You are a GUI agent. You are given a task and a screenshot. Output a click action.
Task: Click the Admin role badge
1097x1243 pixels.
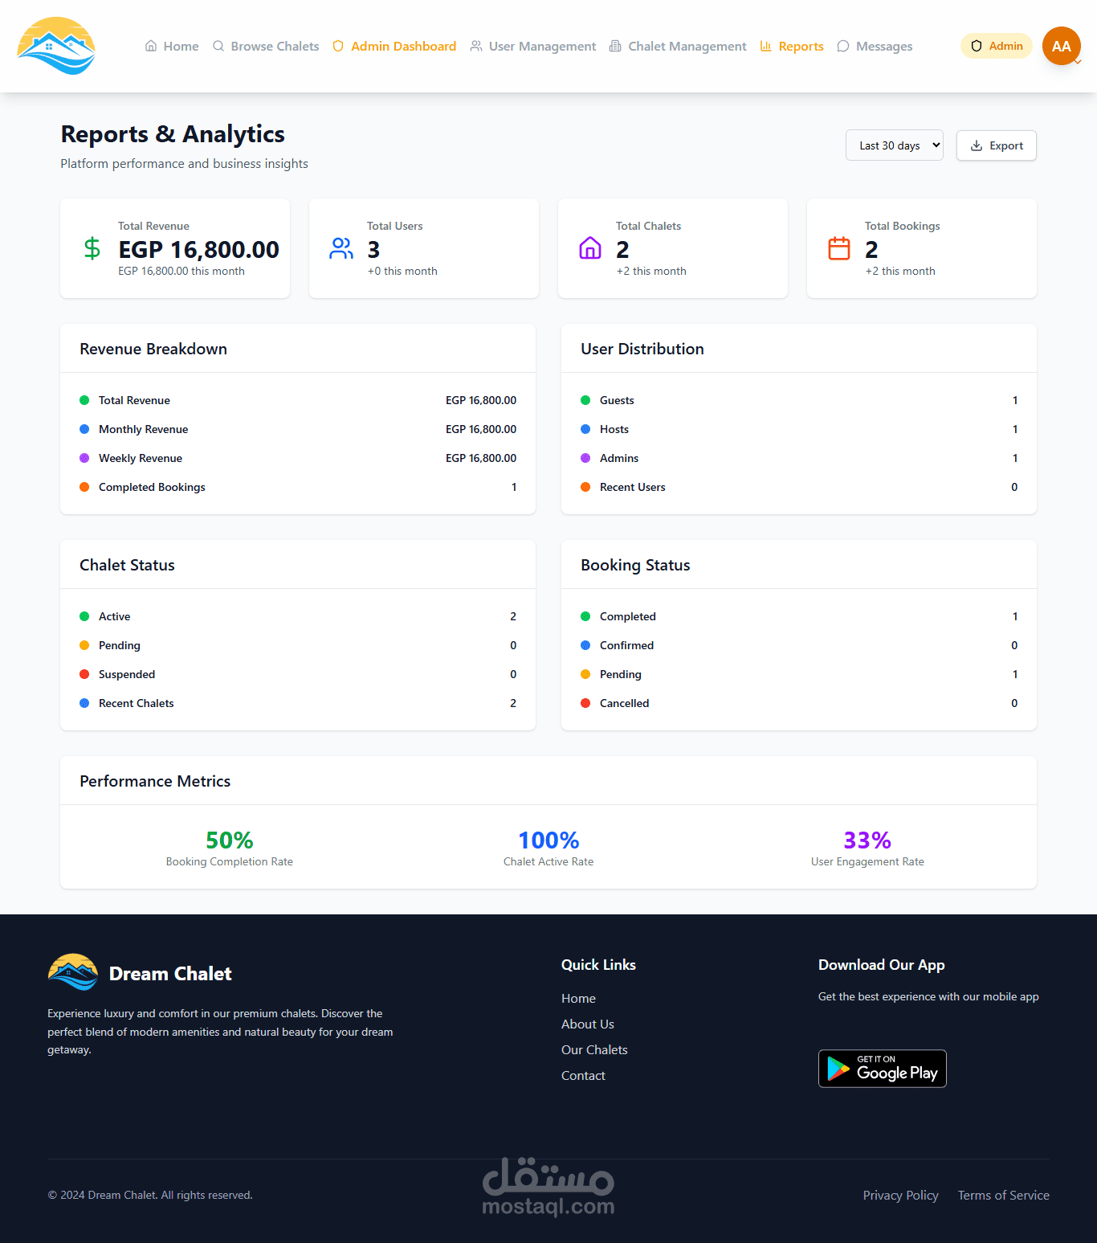997,46
